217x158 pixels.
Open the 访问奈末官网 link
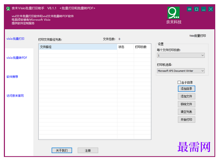(x=15, y=96)
